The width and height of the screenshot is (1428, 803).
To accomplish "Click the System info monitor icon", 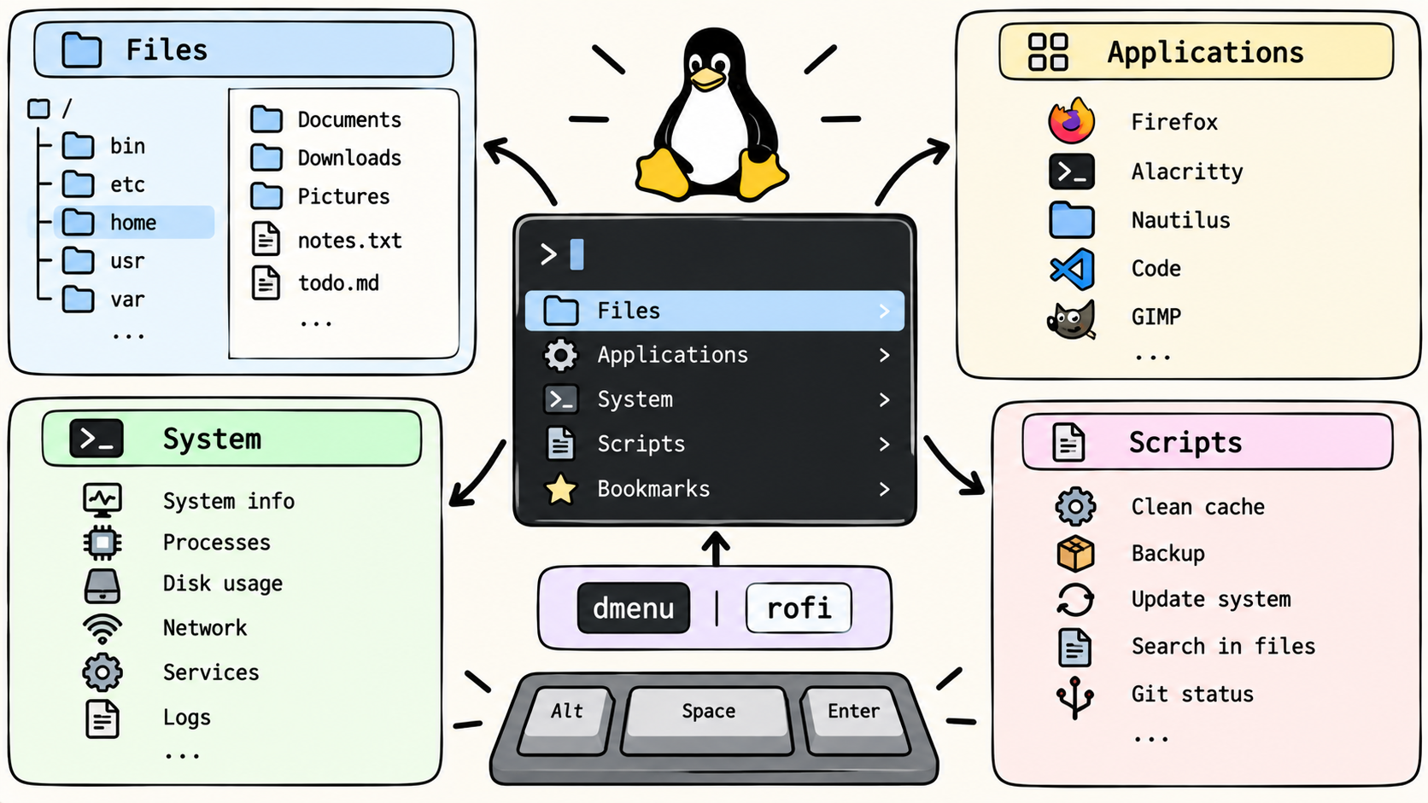I will pos(102,500).
